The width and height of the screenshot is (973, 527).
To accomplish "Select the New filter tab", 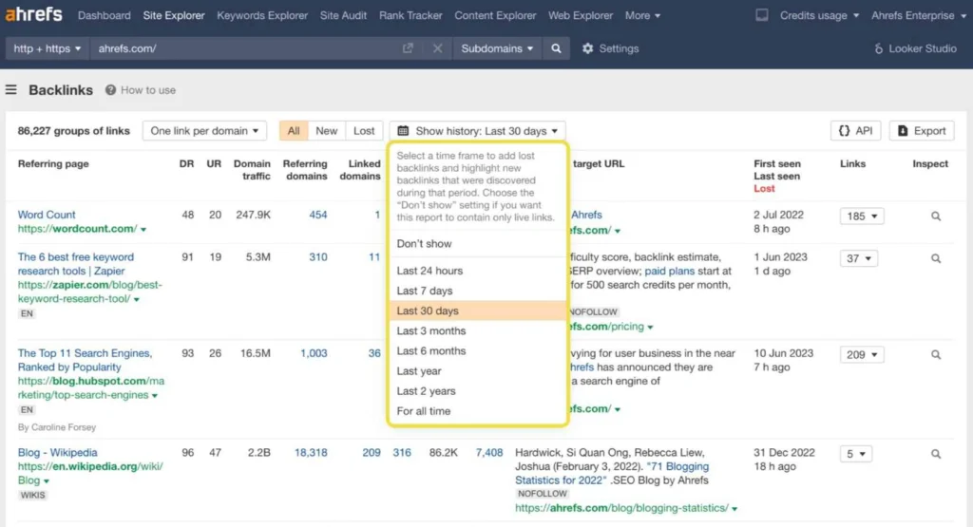I will (327, 131).
